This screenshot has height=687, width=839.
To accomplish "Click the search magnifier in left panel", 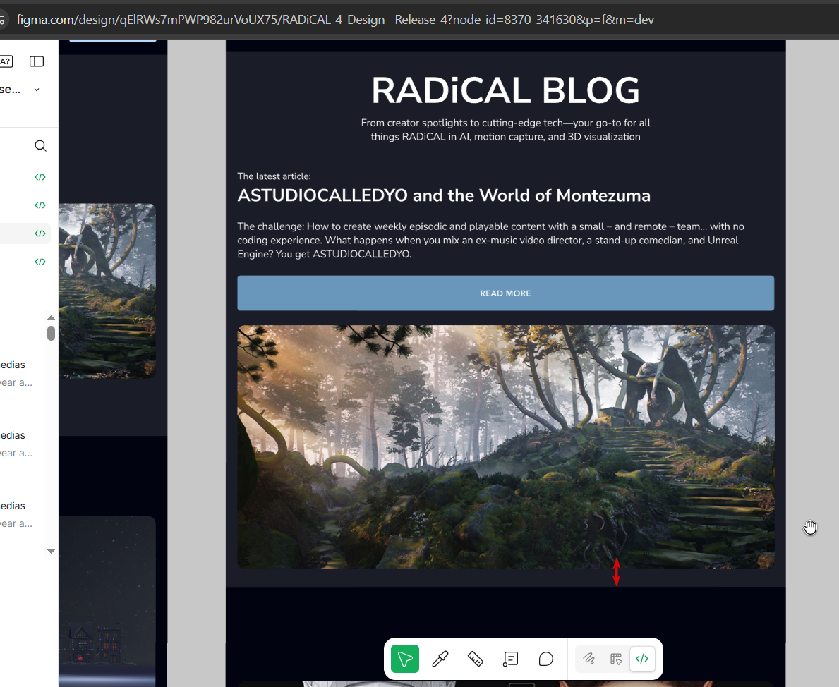I will pos(40,145).
